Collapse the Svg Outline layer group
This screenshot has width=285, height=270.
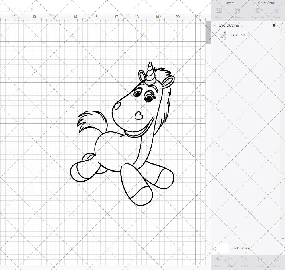tap(215, 25)
